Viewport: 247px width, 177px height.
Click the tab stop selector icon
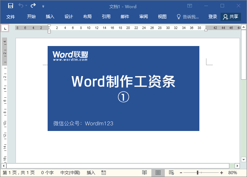coord(5,28)
